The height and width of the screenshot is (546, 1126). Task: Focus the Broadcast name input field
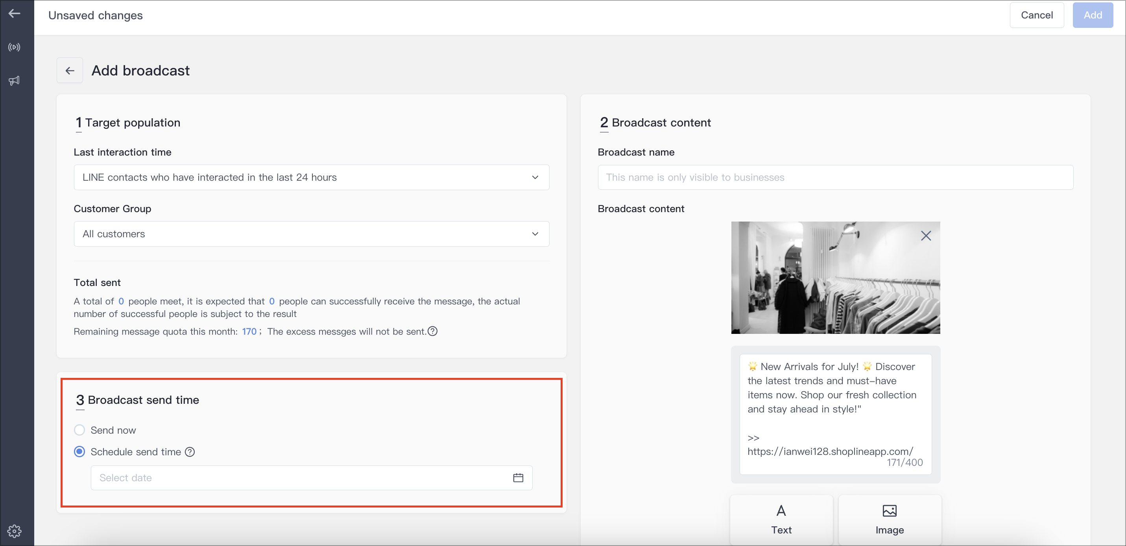point(835,177)
